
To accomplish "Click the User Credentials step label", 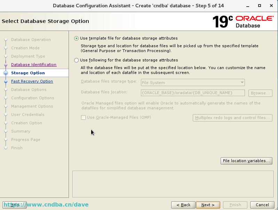I will coord(27,115).
